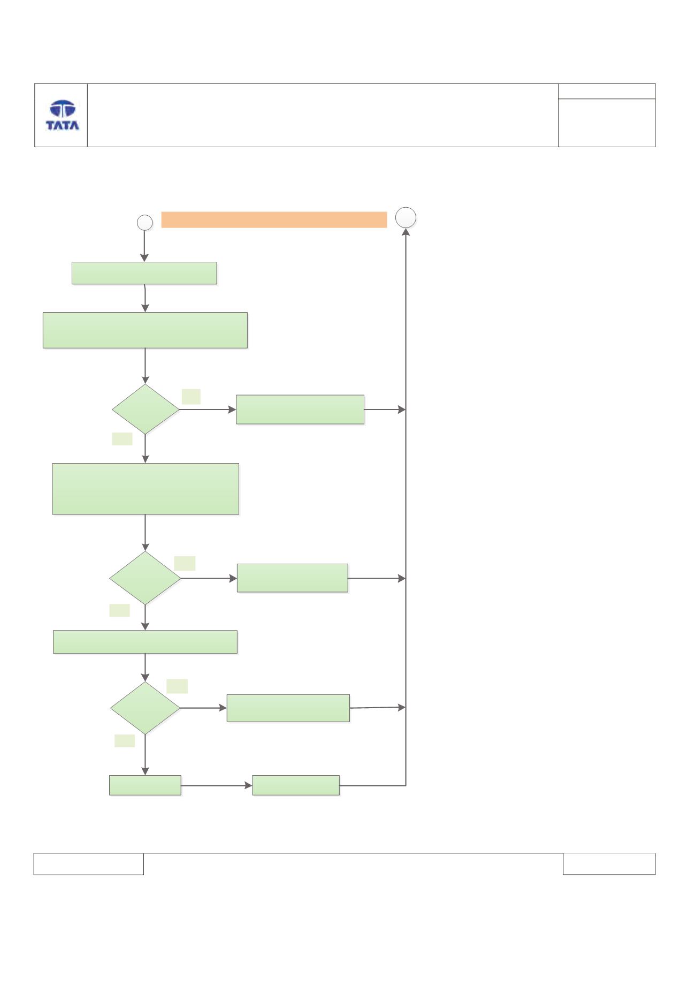Select the large end circle connector

pyautogui.click(x=406, y=218)
